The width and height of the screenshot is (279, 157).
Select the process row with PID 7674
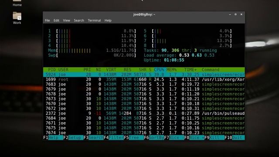click(144, 133)
